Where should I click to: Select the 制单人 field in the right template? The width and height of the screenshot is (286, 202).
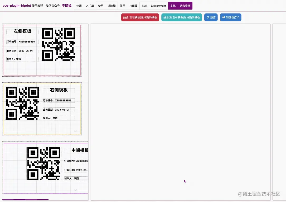pos(59,118)
